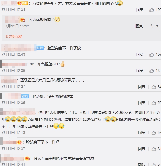Reply to '脸型完全不一样了诶' comment
Image resolution: width=161 pixels, height=166 pixels.
point(140,54)
